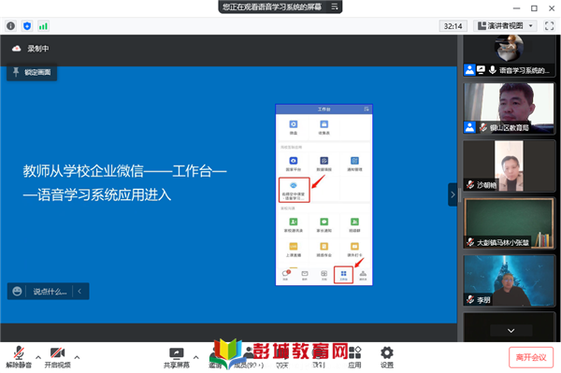The image size is (561, 373).
Task: Click the leave meeting (离开会议) button
Action: coord(531,357)
